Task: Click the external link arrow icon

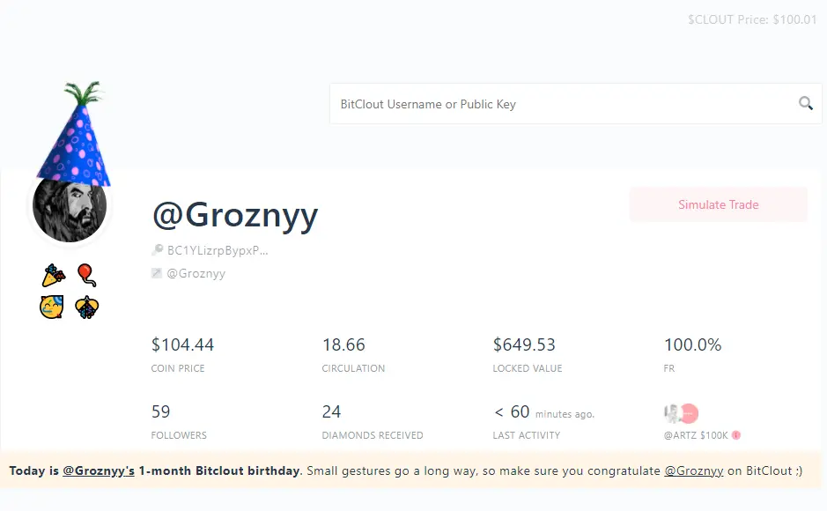Action: [x=158, y=273]
